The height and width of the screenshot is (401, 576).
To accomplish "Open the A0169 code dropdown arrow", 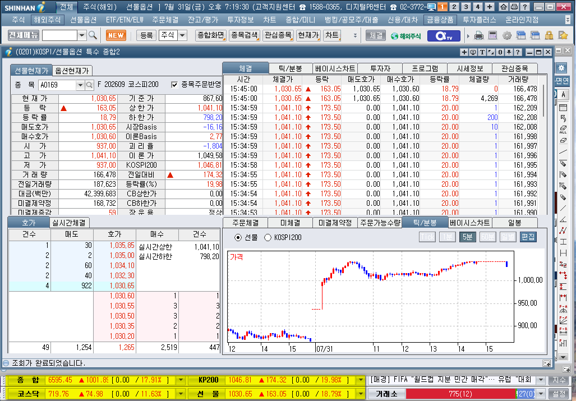I will click(80, 85).
